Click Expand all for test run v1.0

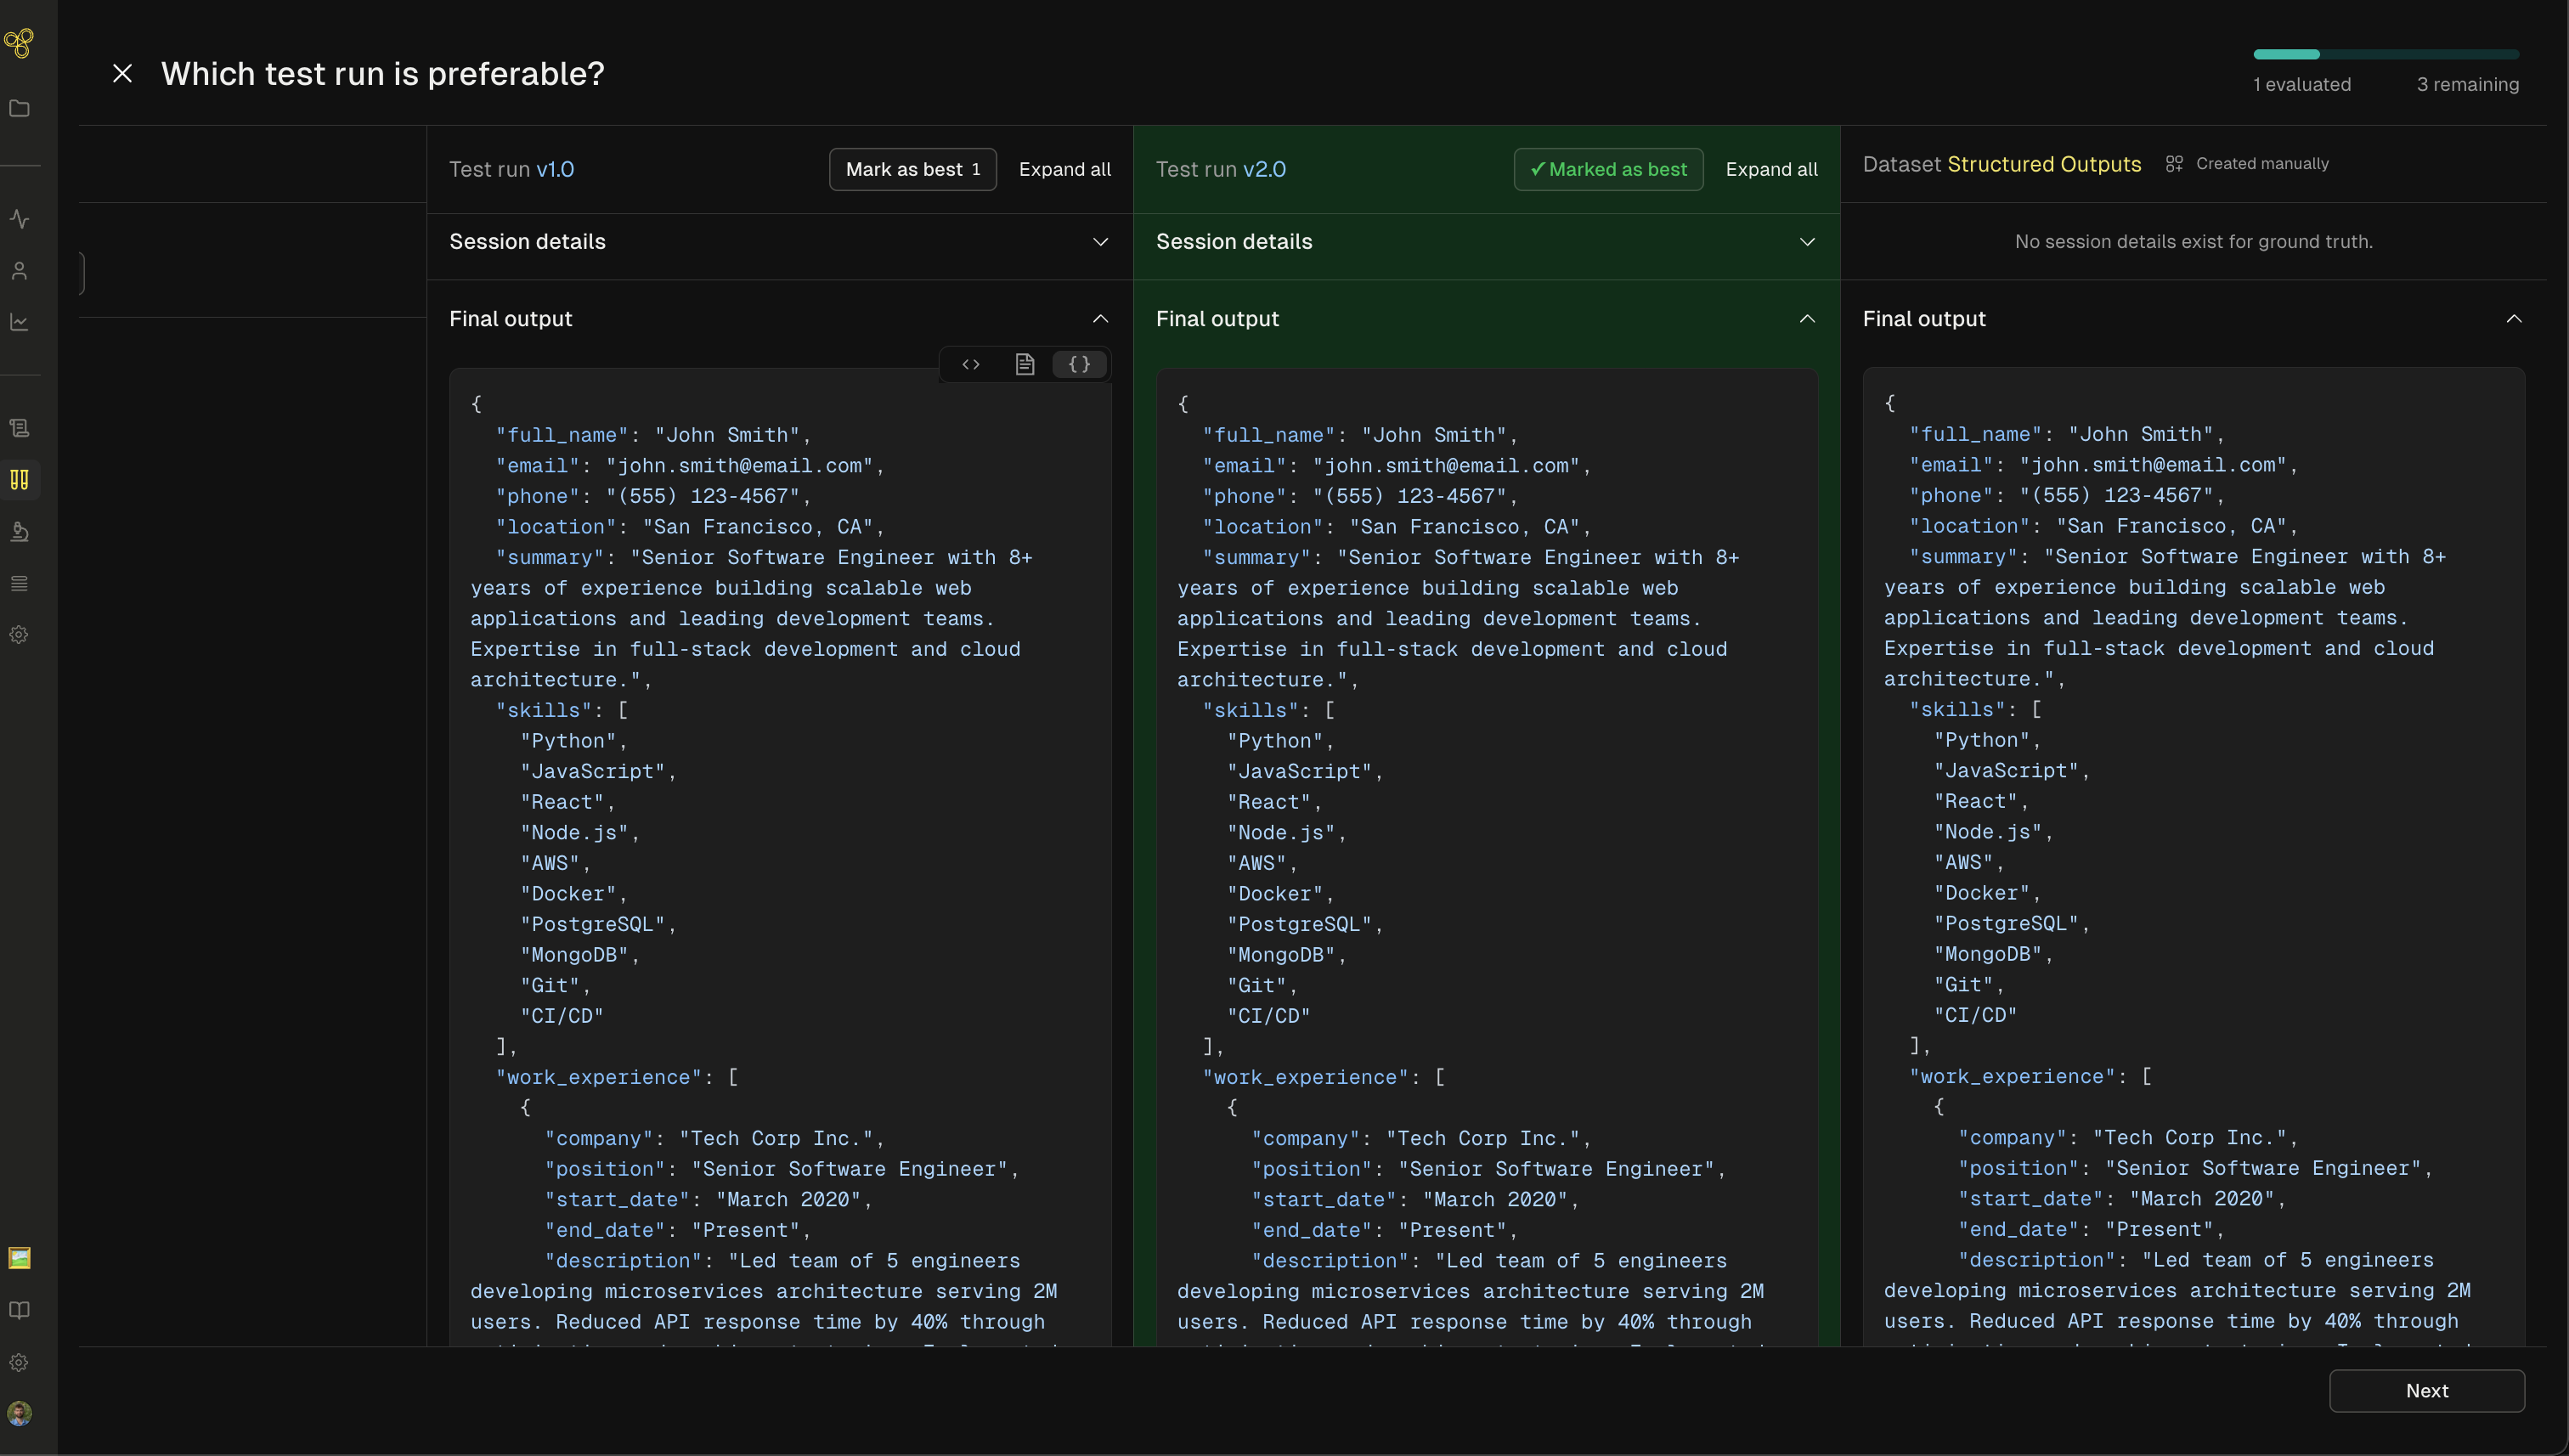click(1064, 169)
